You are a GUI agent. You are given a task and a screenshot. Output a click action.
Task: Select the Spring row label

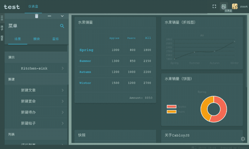pos(86,50)
